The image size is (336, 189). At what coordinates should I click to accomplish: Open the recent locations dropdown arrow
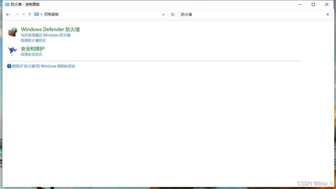24,14
